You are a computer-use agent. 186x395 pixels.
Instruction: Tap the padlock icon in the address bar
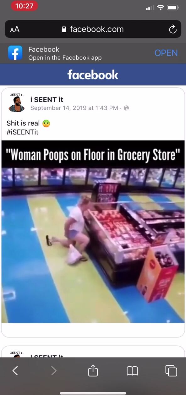click(64, 30)
